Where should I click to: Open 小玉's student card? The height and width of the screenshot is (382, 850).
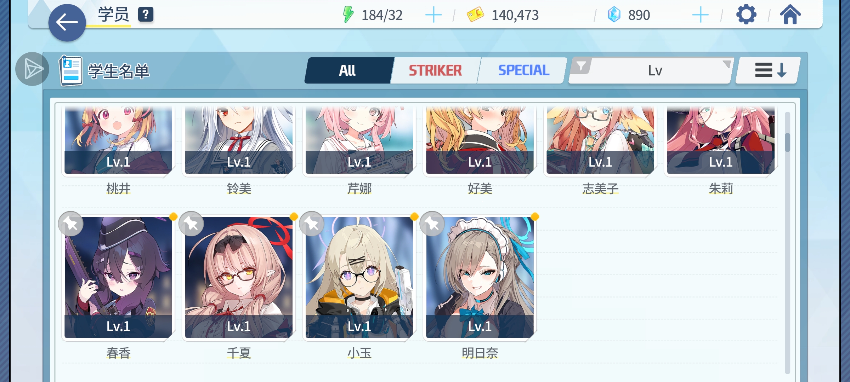359,278
